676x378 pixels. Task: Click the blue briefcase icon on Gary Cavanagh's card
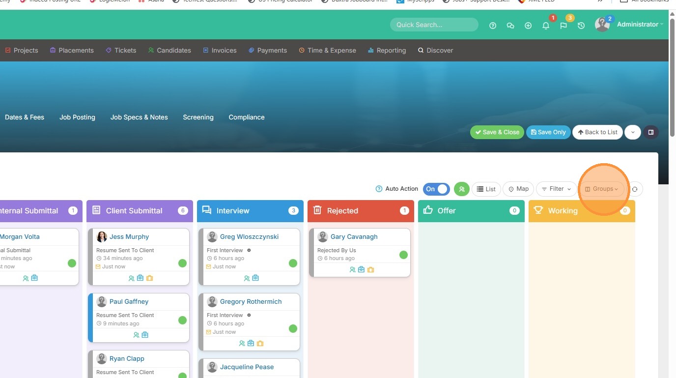click(361, 270)
